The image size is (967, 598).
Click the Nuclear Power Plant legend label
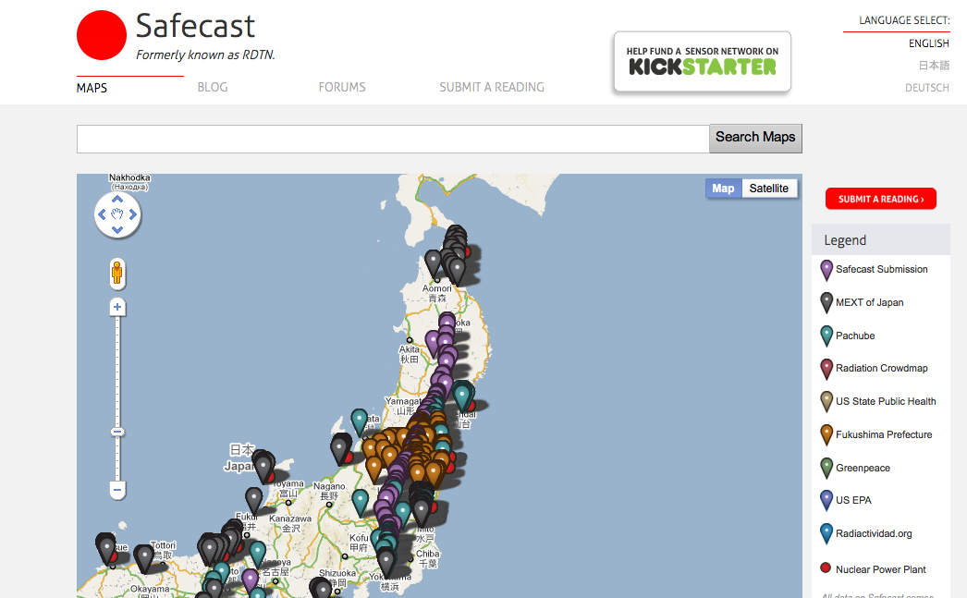(x=881, y=569)
